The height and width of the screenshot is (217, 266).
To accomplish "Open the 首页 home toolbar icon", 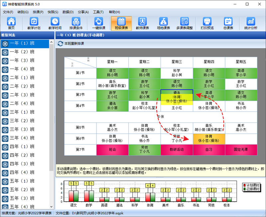I will click(x=11, y=23).
